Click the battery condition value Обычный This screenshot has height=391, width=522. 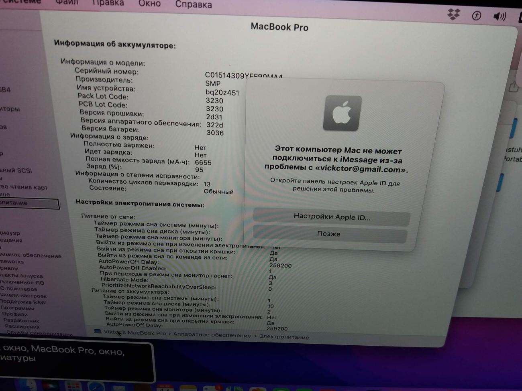click(218, 191)
